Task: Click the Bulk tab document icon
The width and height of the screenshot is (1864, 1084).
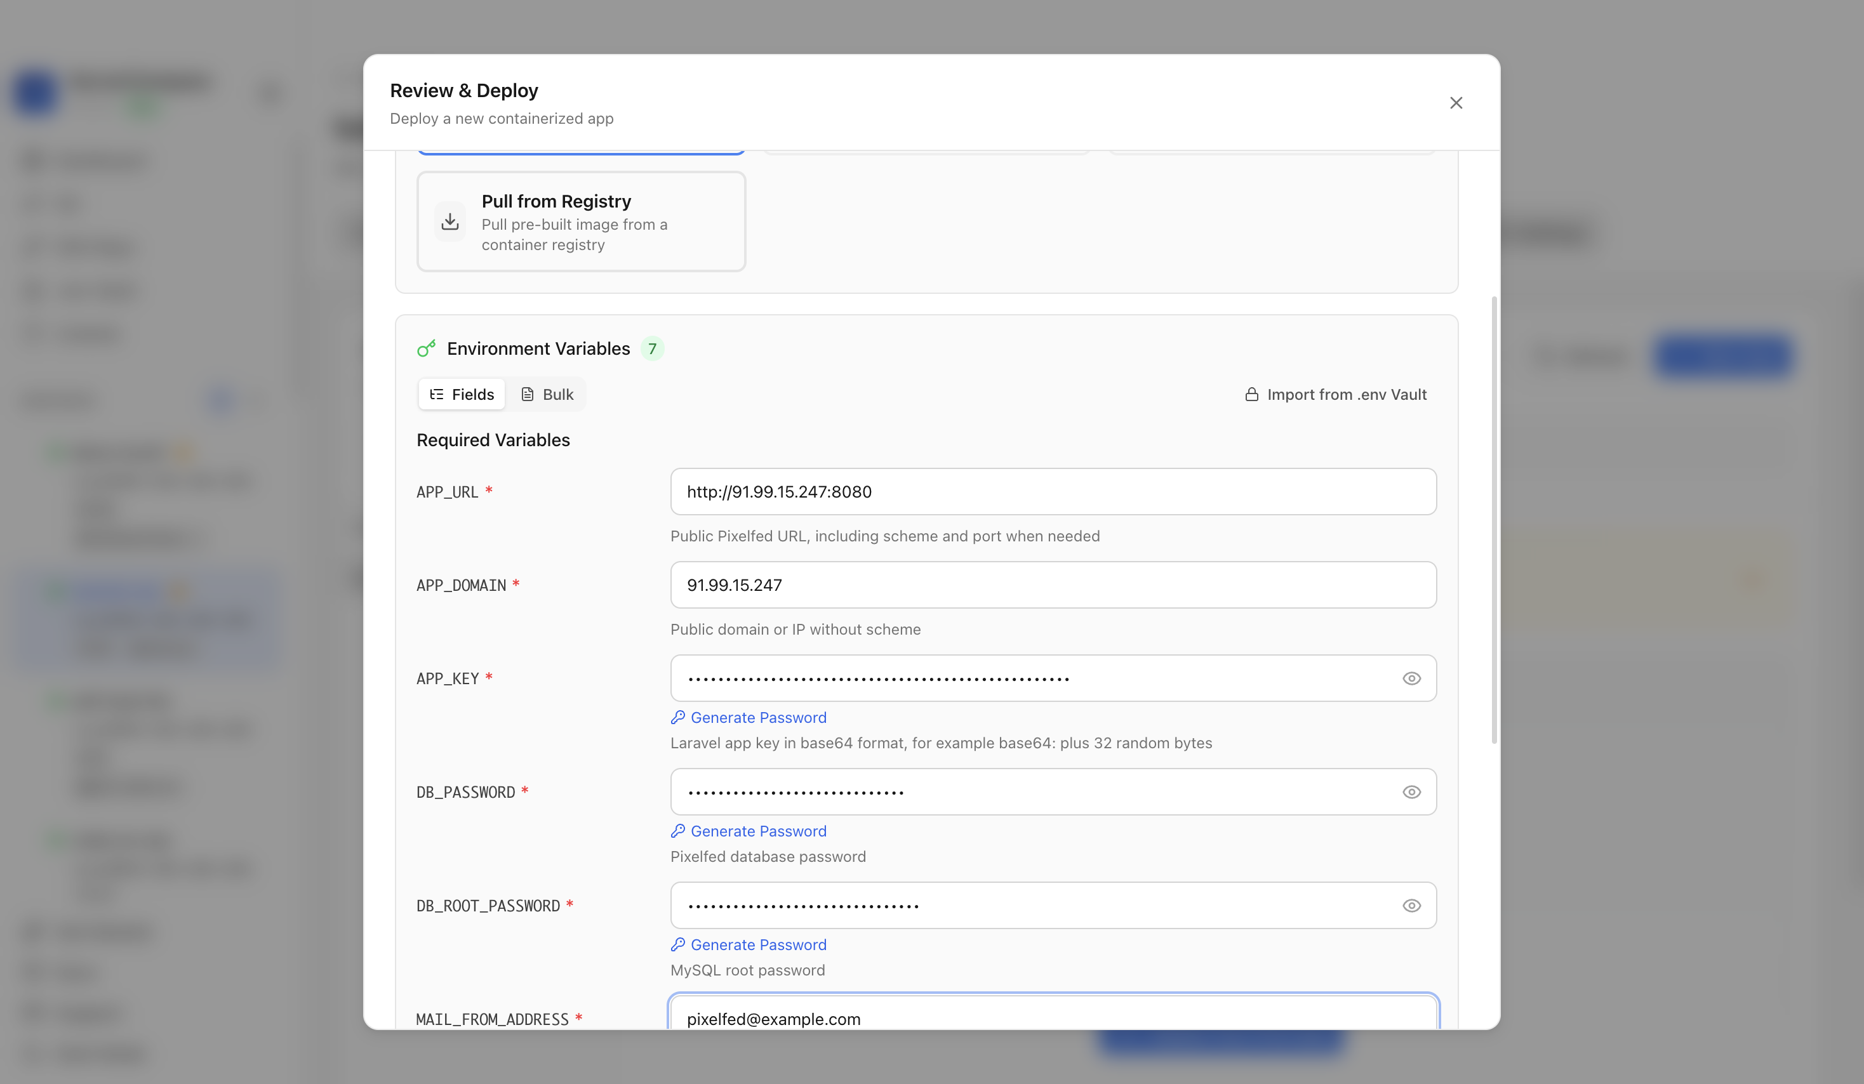Action: coord(528,394)
